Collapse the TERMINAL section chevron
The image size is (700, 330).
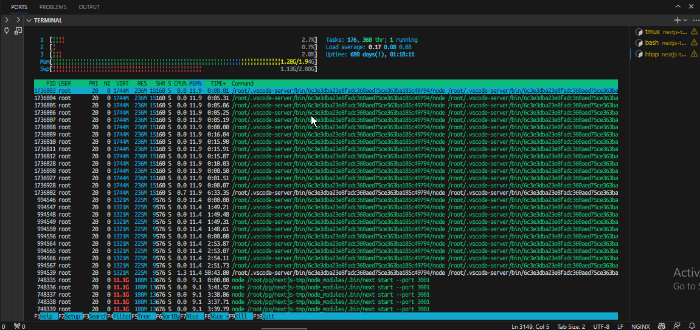(29, 21)
